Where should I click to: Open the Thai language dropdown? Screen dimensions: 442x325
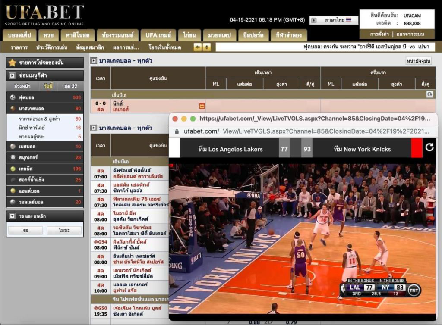click(x=334, y=20)
